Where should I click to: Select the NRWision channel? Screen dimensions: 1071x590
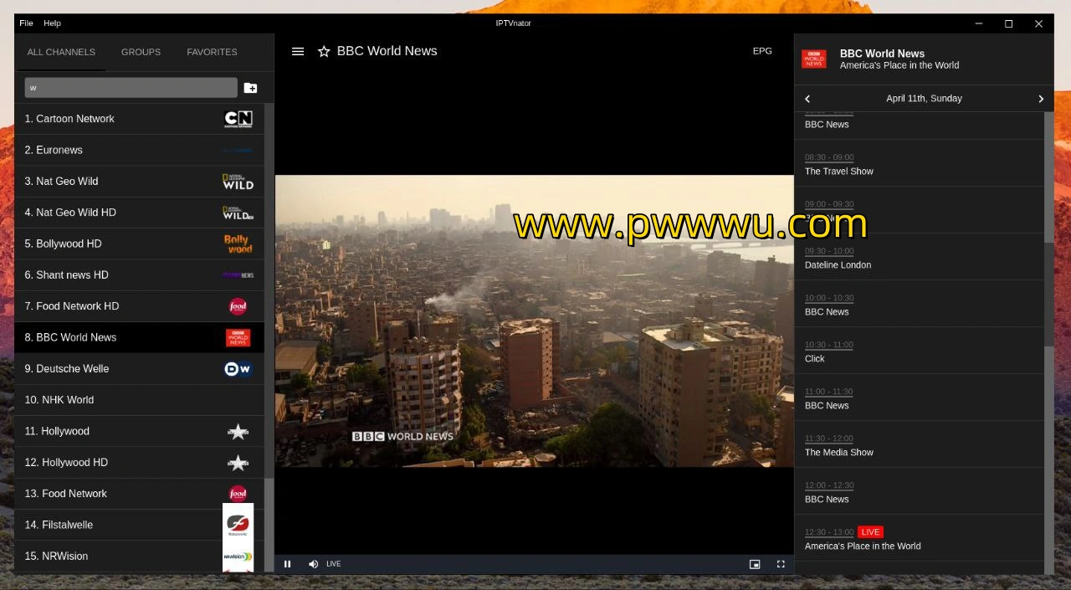(139, 557)
